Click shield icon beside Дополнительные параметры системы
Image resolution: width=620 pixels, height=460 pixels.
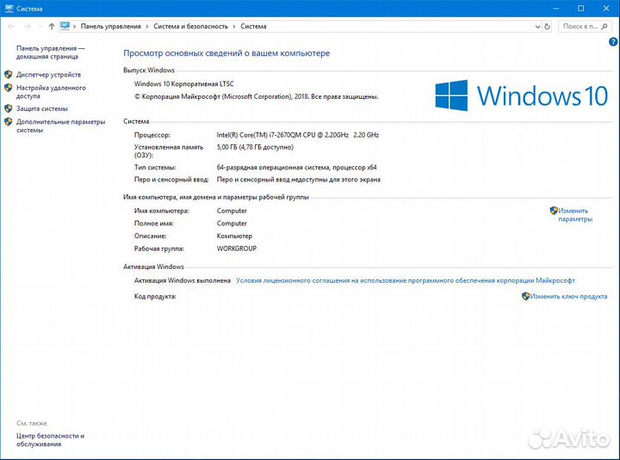coord(9,121)
